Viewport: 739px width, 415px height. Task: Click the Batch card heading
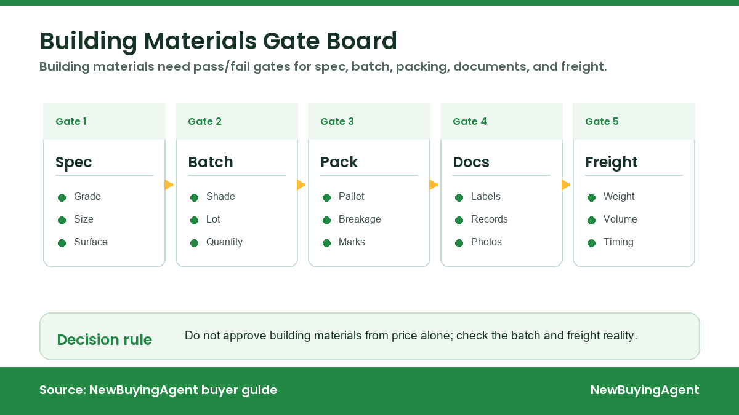coord(211,162)
